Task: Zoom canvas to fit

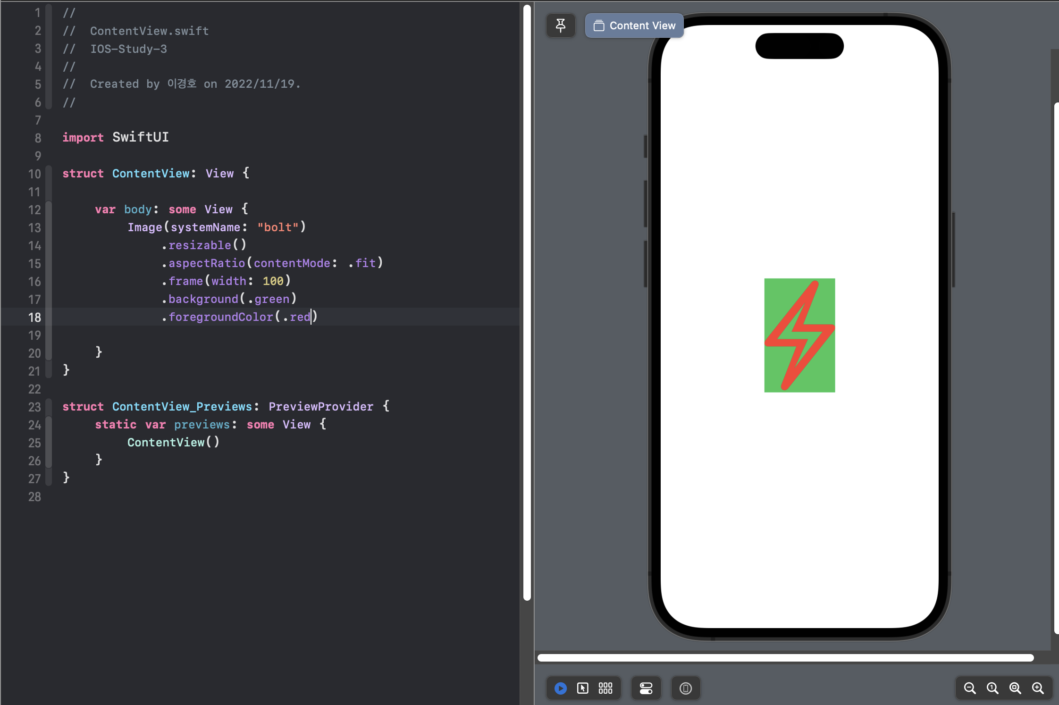Action: 1015,688
